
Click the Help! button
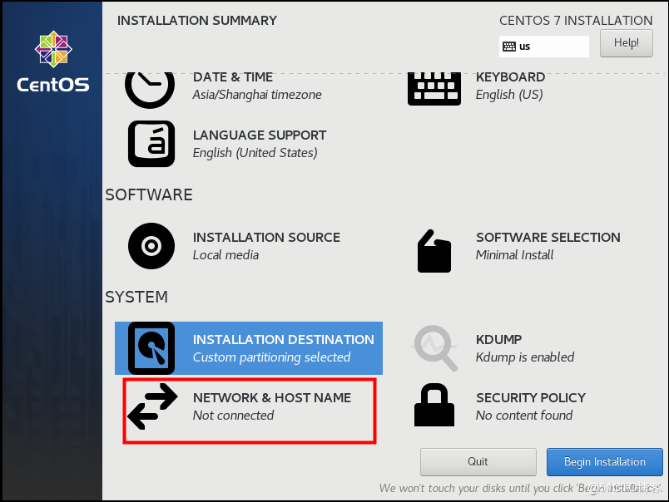pos(627,43)
